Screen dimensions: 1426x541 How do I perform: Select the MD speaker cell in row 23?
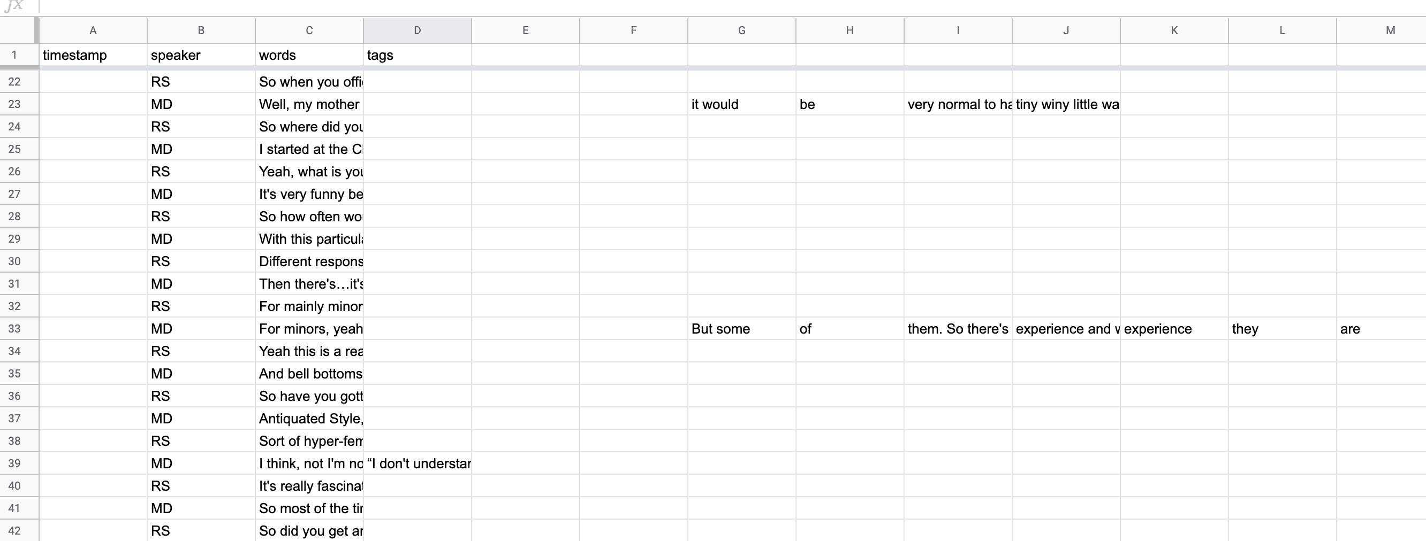tap(200, 104)
